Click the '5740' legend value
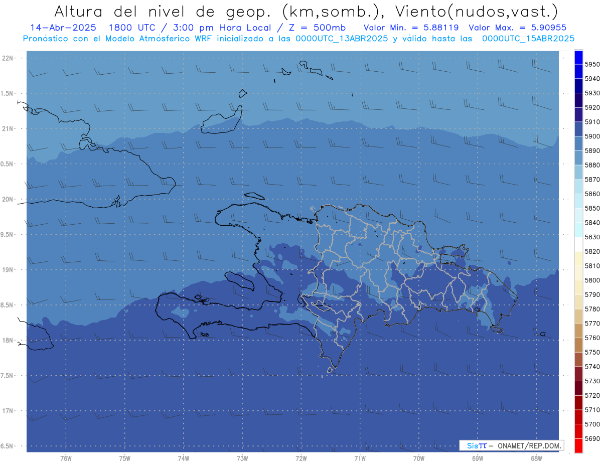 [x=592, y=367]
